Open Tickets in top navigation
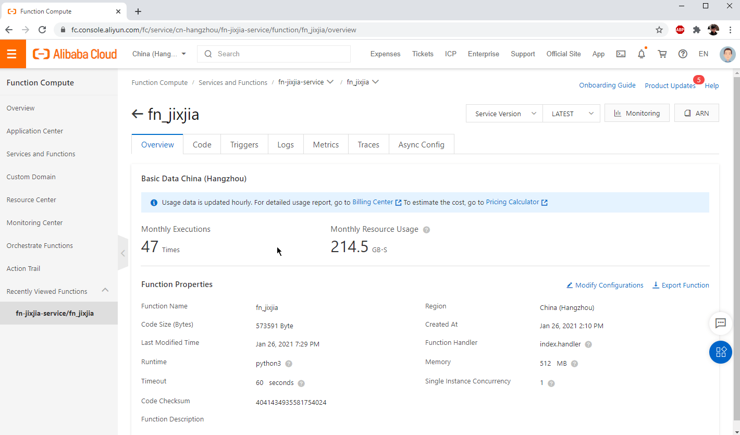Screen dimensions: 740x435 423,54
